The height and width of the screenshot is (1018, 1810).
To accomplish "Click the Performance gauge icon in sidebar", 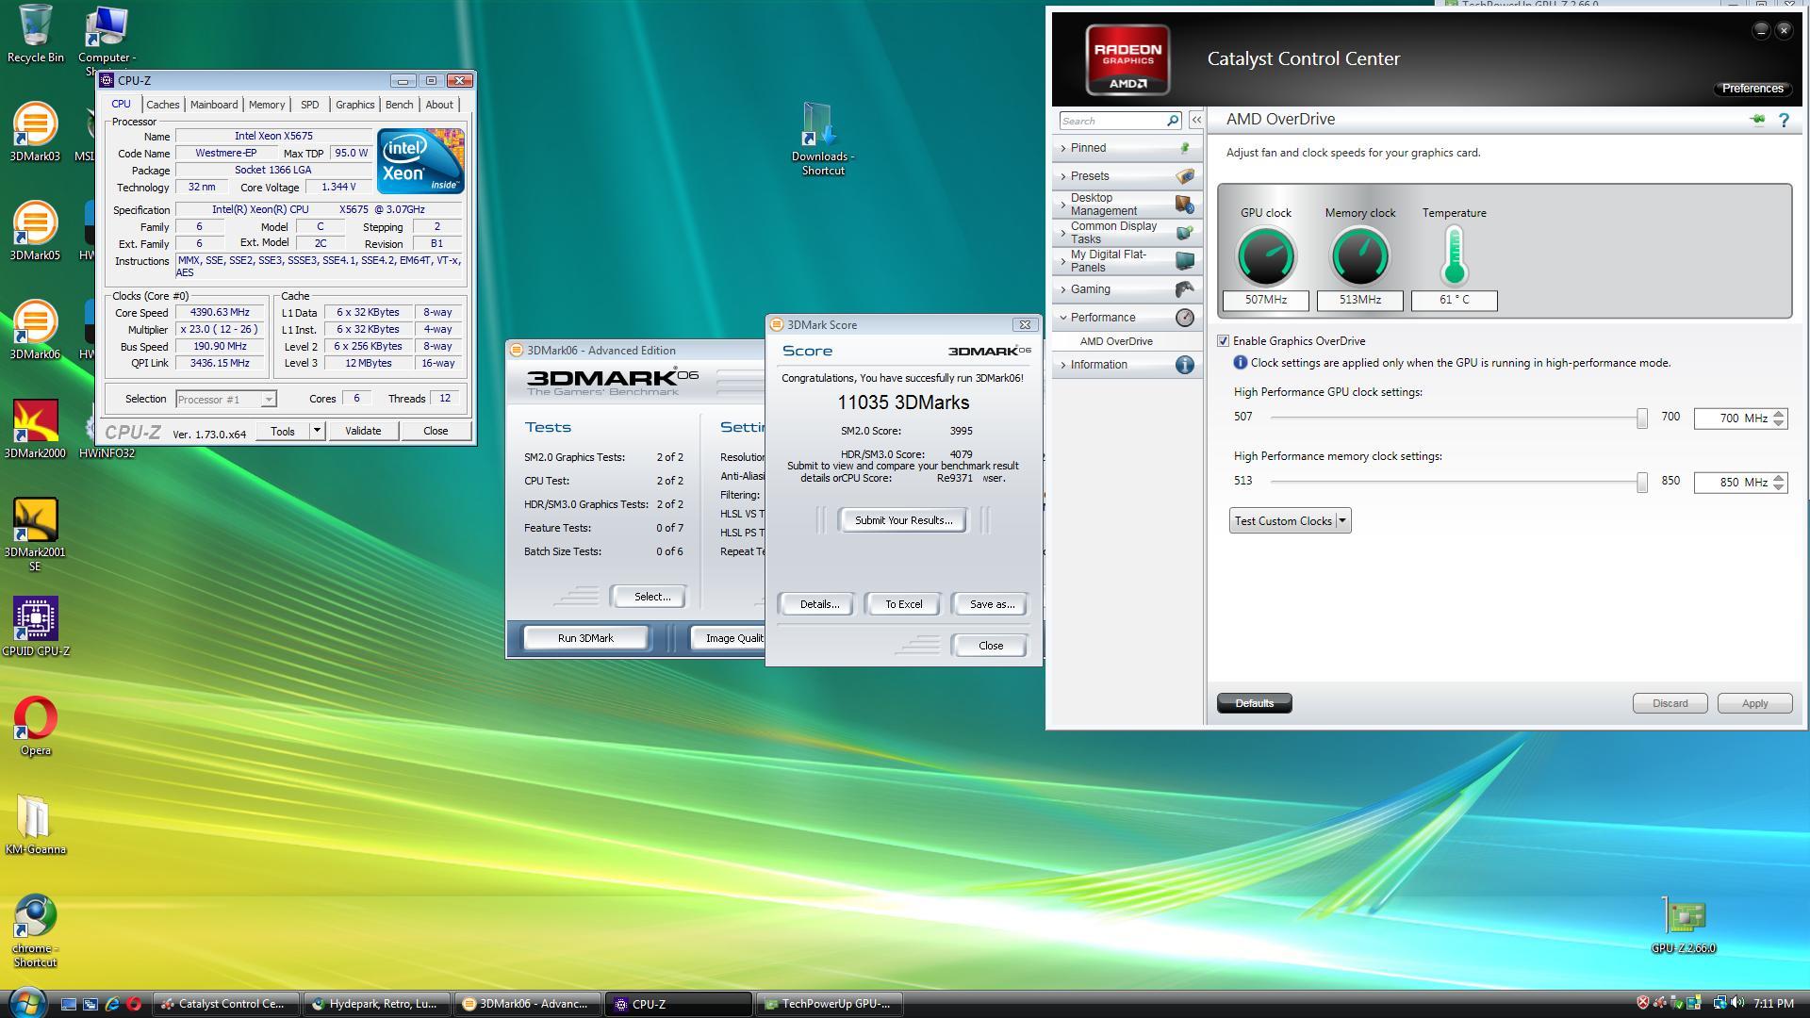I will tap(1184, 318).
